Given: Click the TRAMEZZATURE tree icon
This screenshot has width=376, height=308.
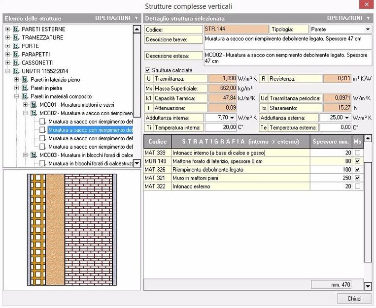Looking at the screenshot, I should coord(16,38).
